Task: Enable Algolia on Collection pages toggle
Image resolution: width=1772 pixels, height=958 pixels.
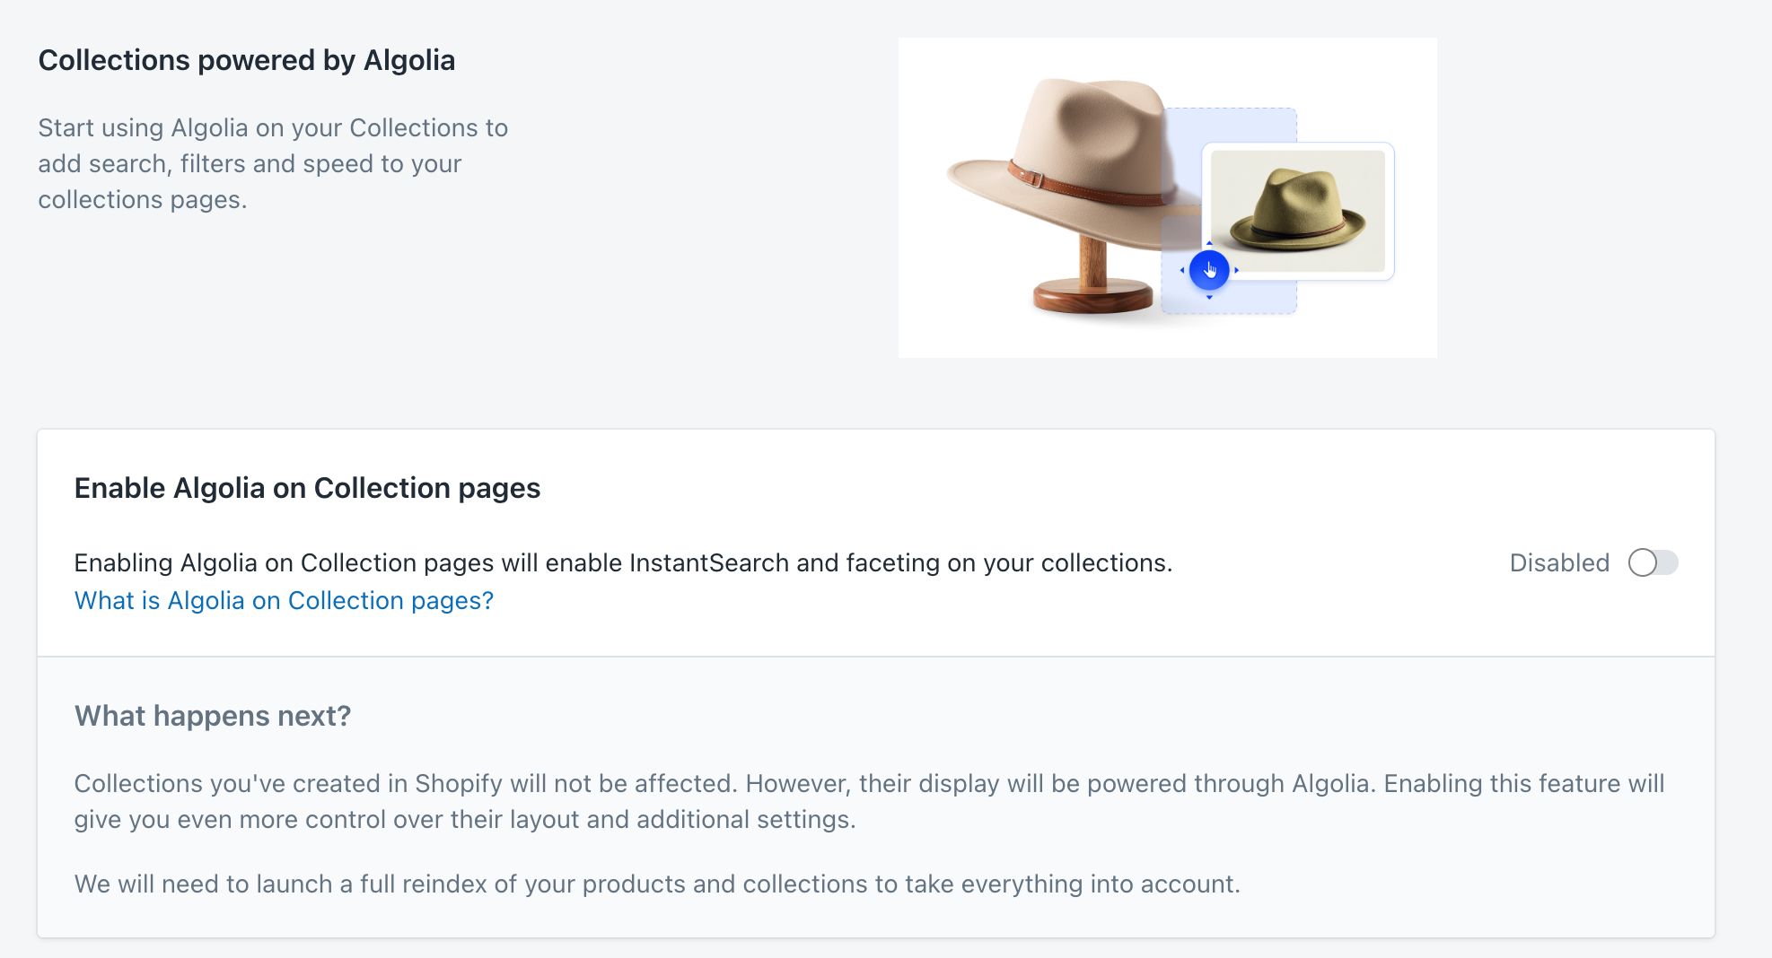Action: tap(1654, 563)
